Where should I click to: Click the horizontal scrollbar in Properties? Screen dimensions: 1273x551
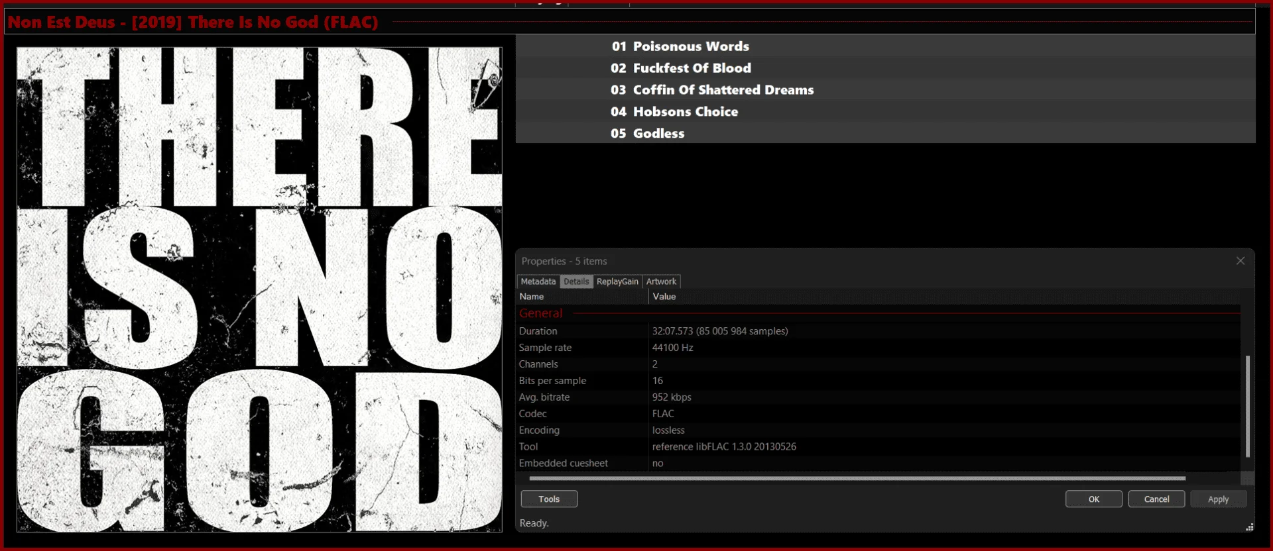[x=857, y=478]
